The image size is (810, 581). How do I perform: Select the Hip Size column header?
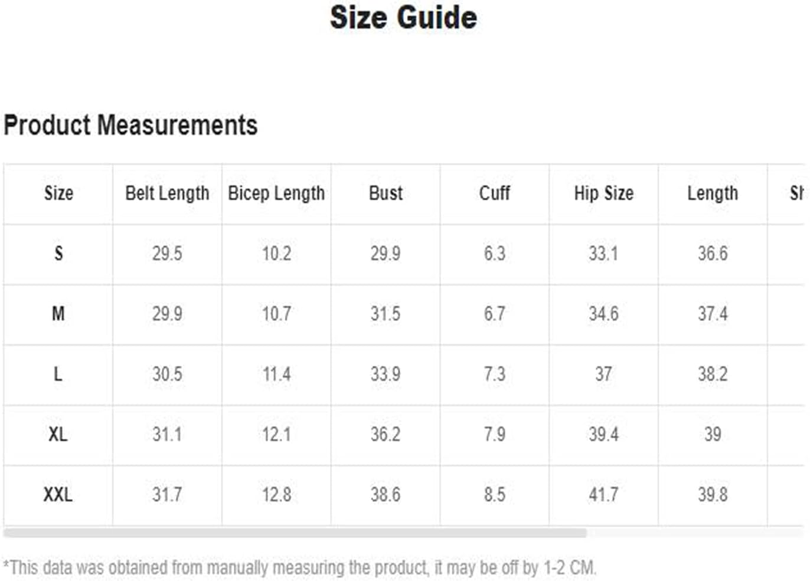pyautogui.click(x=603, y=193)
